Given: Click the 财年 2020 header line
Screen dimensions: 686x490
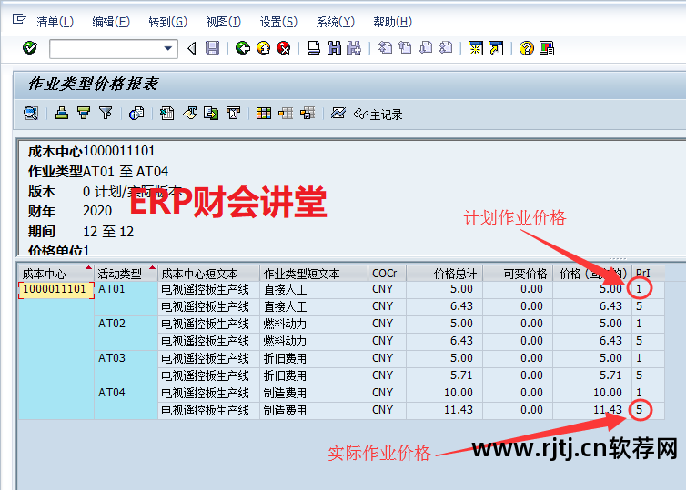Looking at the screenshot, I should pyautogui.click(x=70, y=211).
